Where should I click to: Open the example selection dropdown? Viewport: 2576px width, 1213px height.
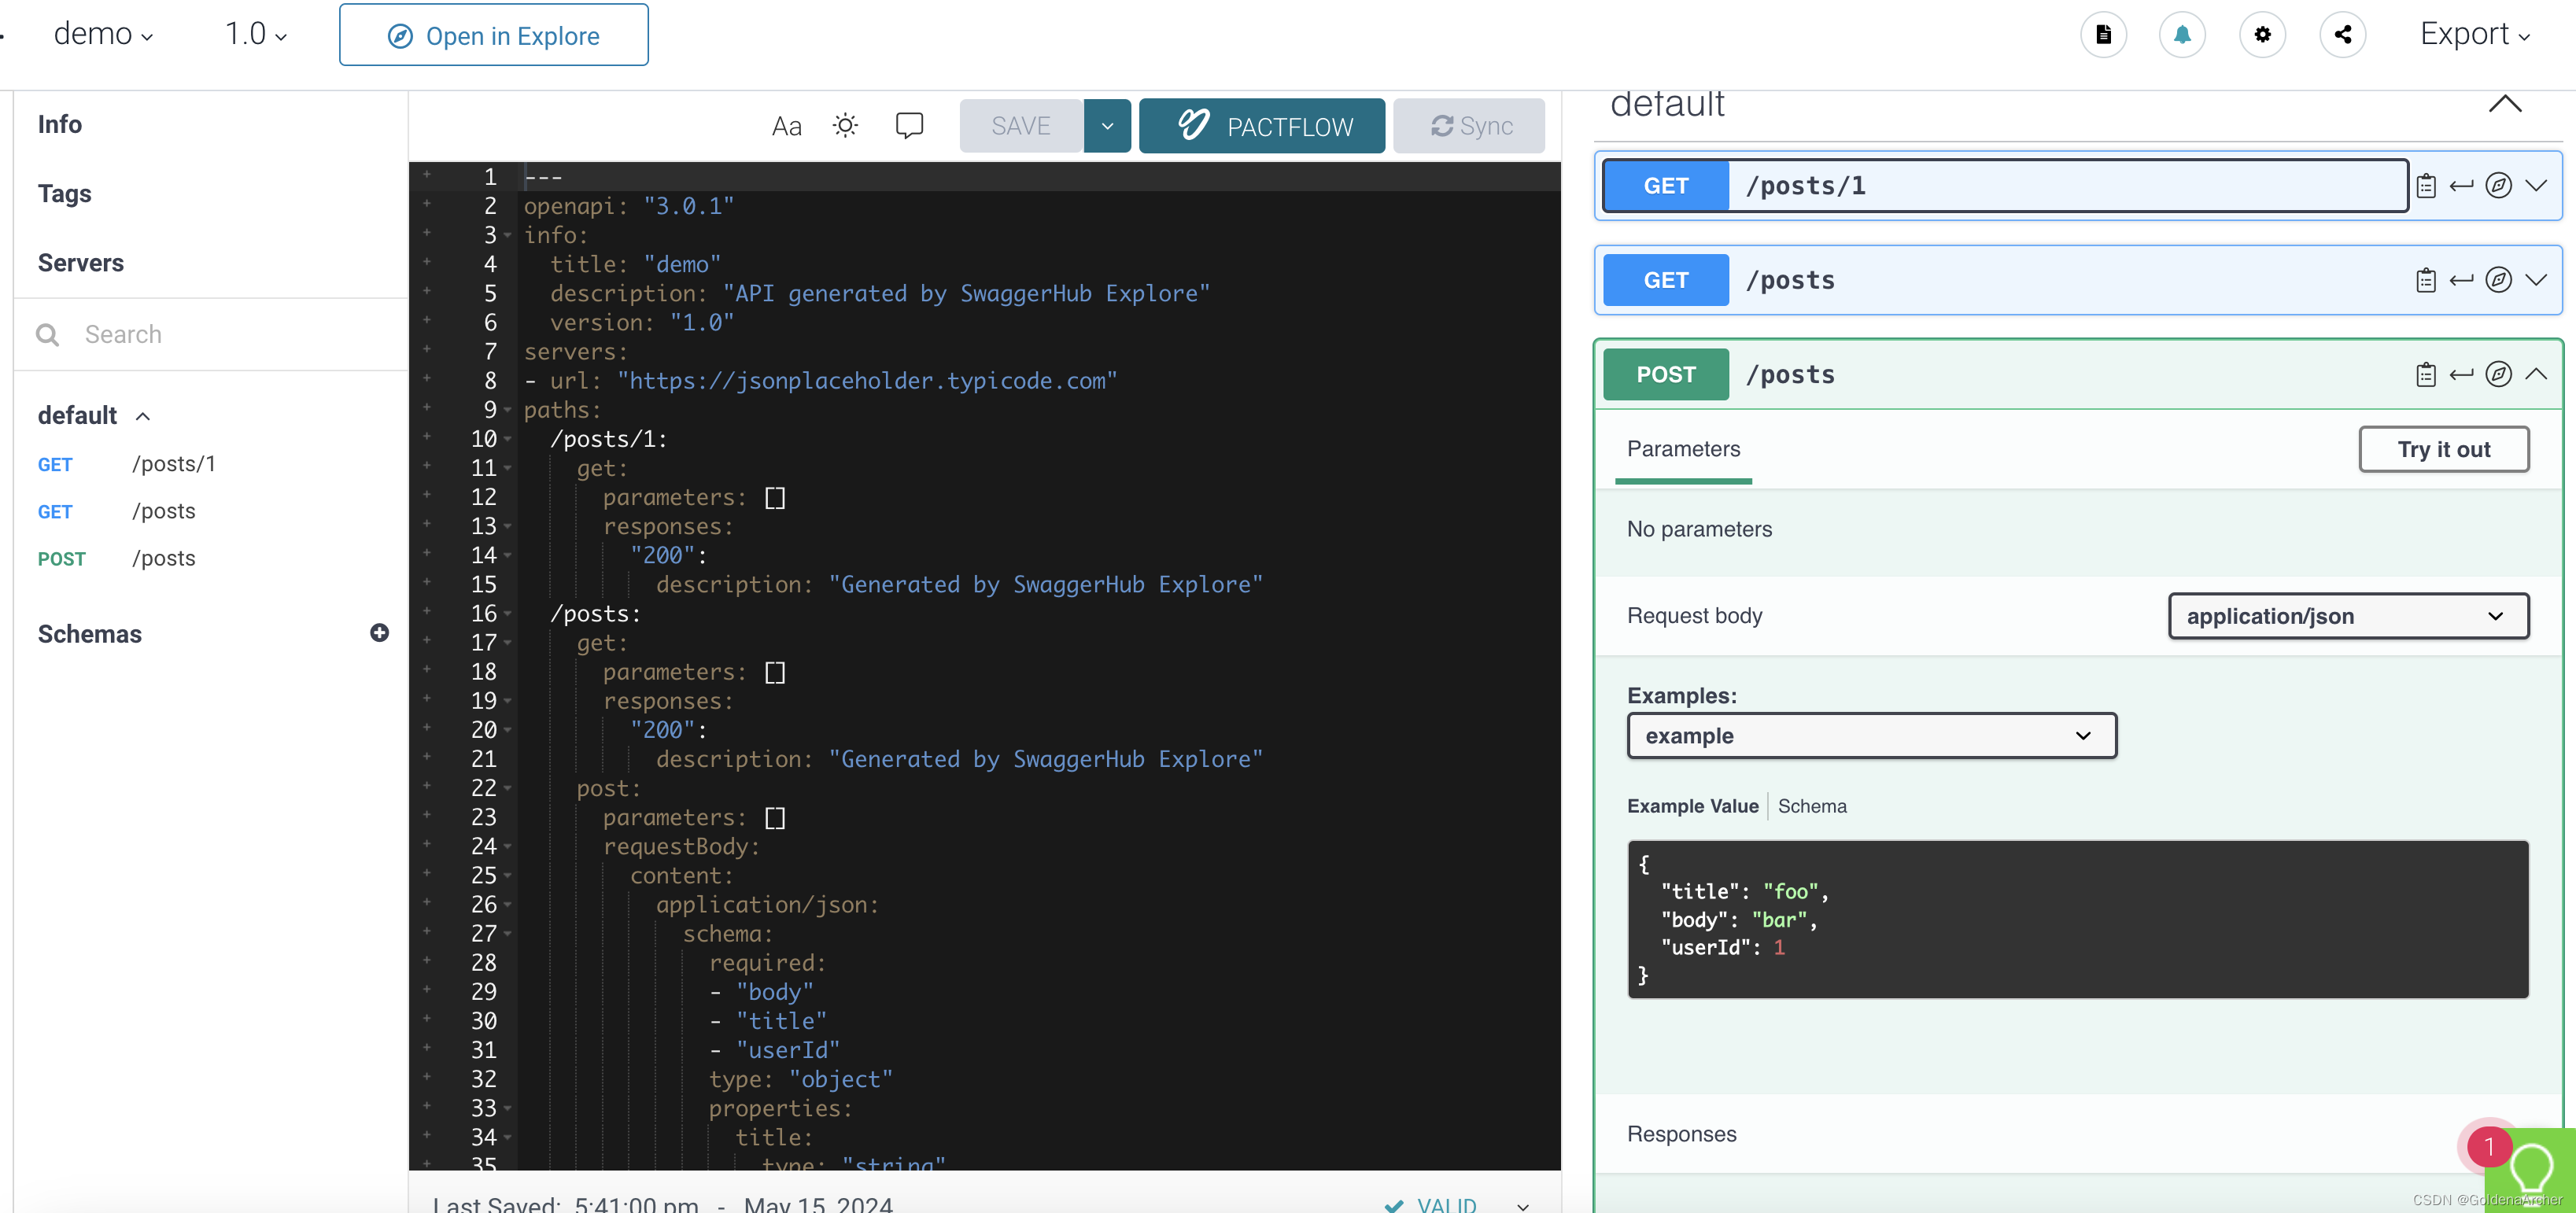click(1871, 736)
